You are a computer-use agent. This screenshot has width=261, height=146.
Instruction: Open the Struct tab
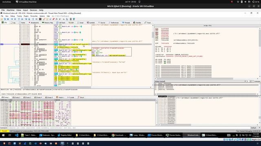coord(81,97)
